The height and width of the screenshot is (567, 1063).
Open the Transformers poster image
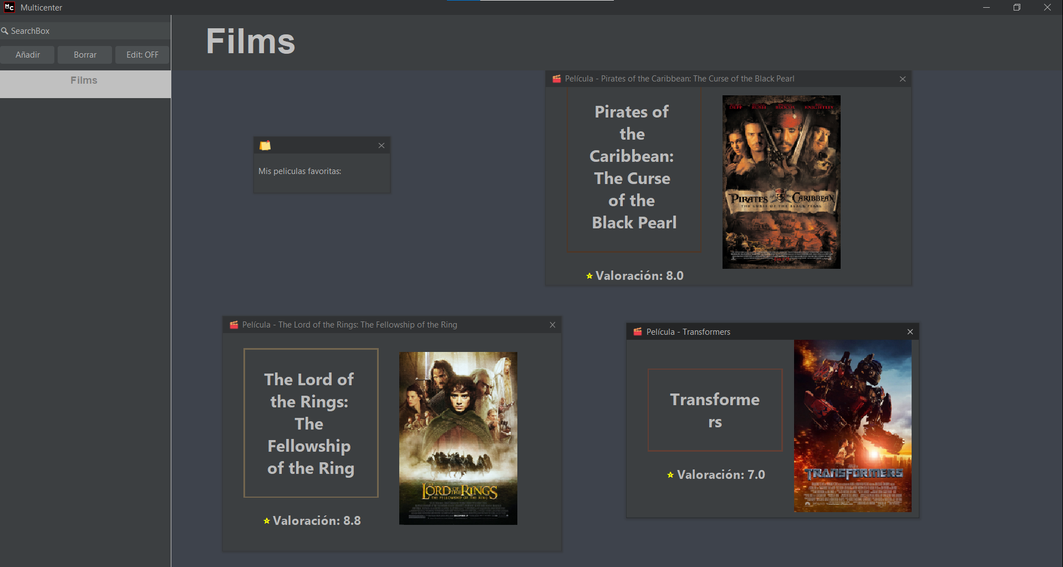(x=852, y=426)
